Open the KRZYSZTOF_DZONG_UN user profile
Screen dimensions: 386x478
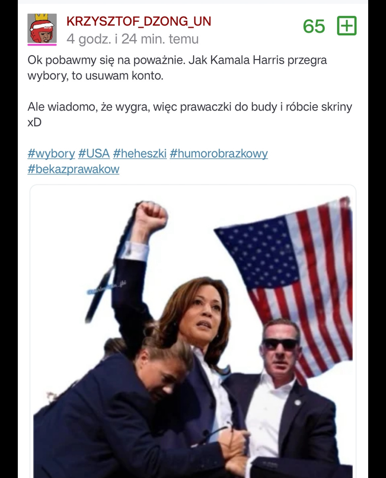point(139,21)
